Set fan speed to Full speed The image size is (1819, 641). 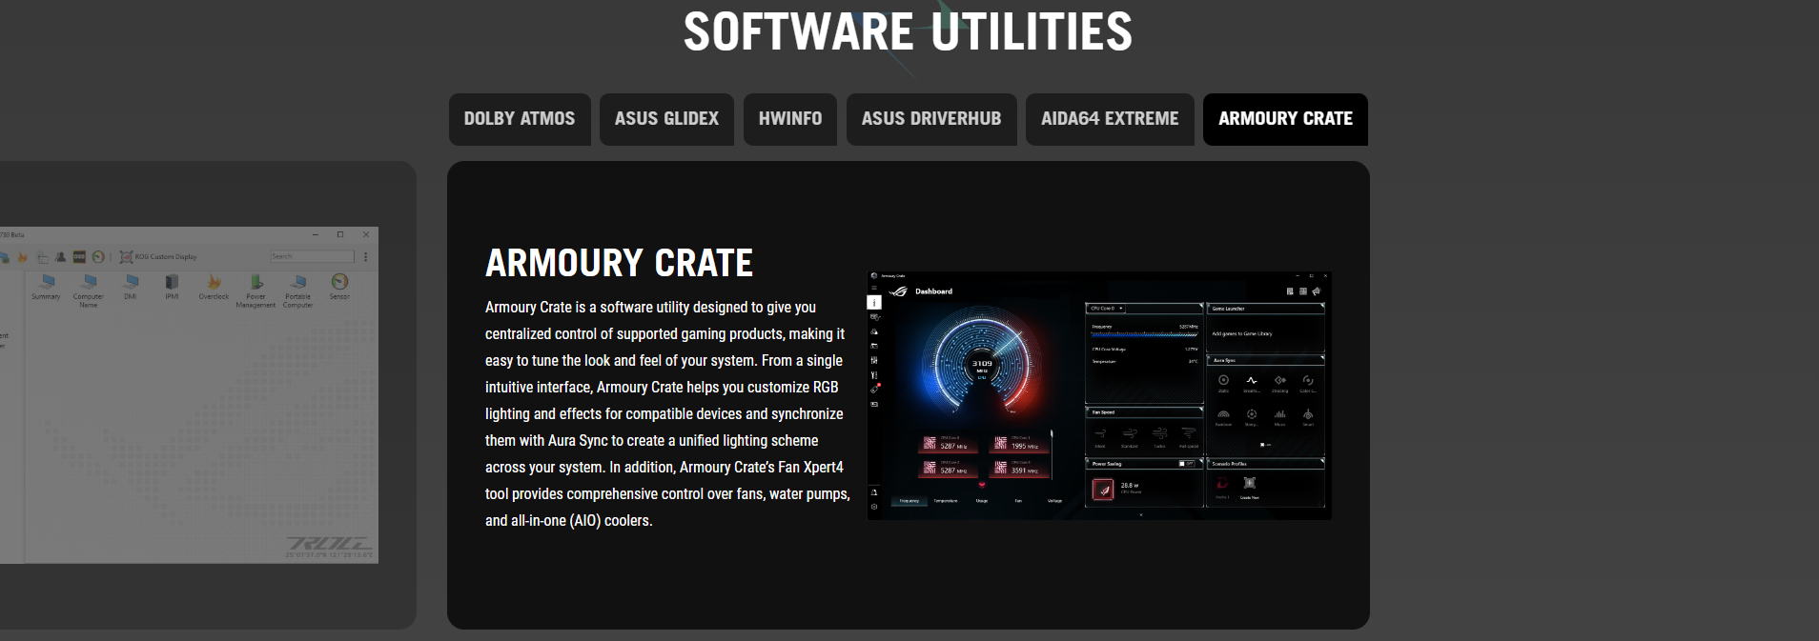point(1189,436)
